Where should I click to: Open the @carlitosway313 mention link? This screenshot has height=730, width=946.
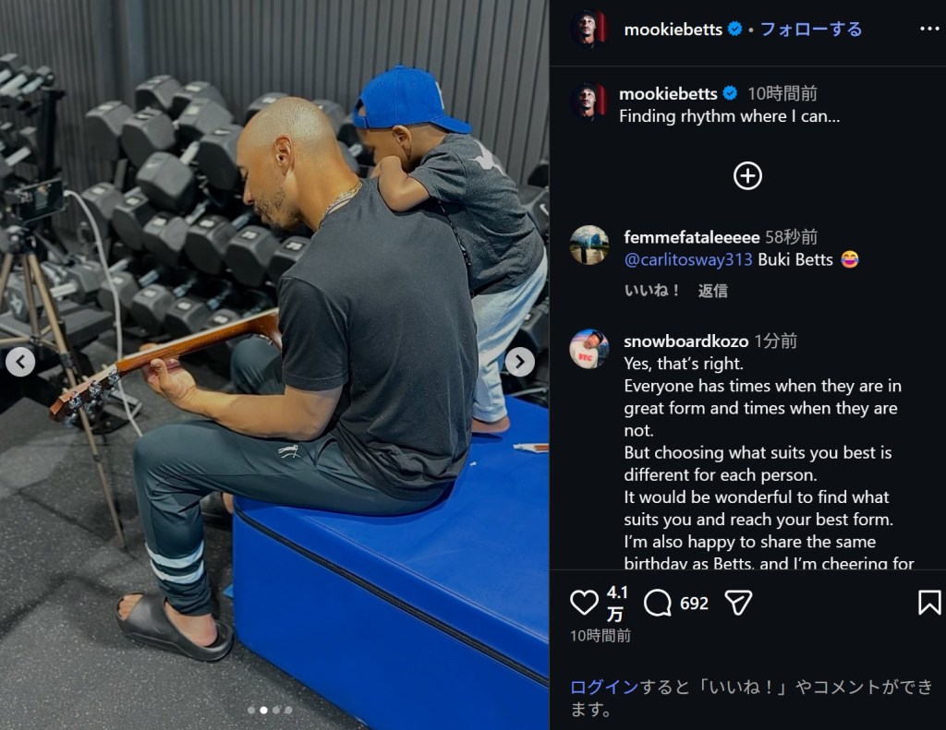[x=687, y=260]
